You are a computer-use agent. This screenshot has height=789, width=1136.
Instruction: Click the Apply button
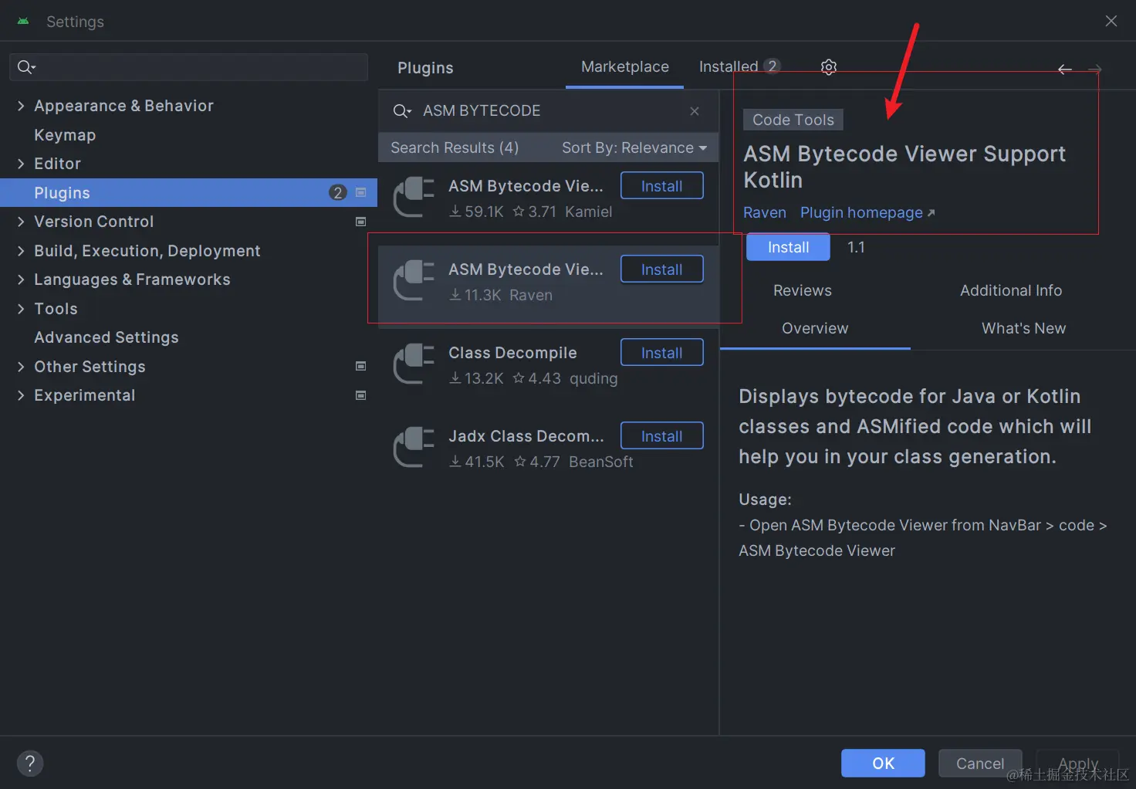coord(1077,764)
